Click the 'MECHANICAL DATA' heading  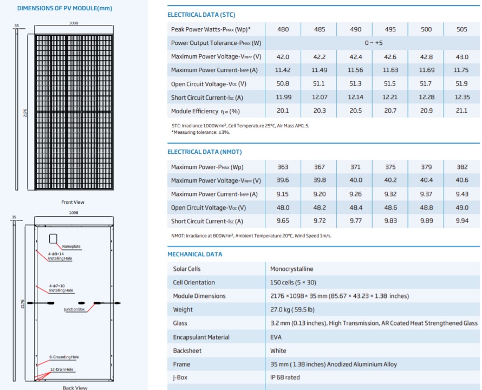[x=195, y=255]
